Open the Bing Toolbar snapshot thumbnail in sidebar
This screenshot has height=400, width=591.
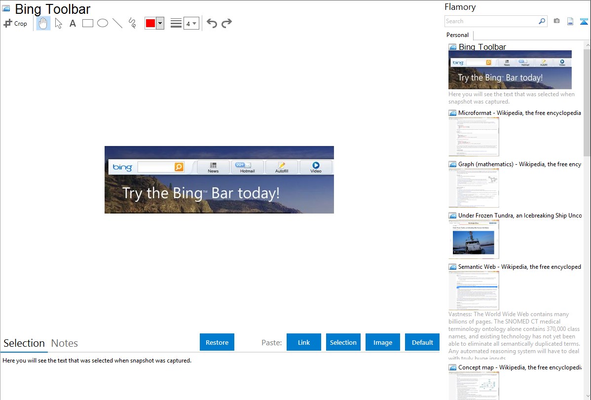click(x=510, y=70)
